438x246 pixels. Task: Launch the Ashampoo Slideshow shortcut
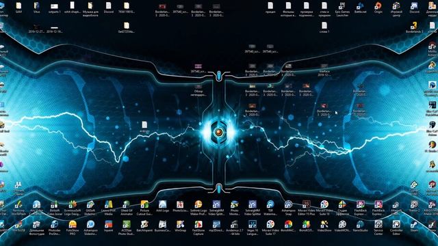click(90, 228)
